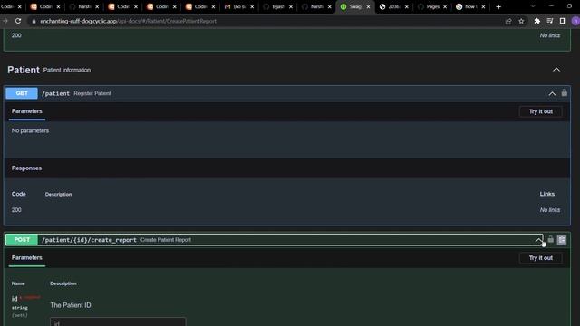Image resolution: width=580 pixels, height=326 pixels.
Task: Click the '(path)' label under id
Action: point(20,315)
